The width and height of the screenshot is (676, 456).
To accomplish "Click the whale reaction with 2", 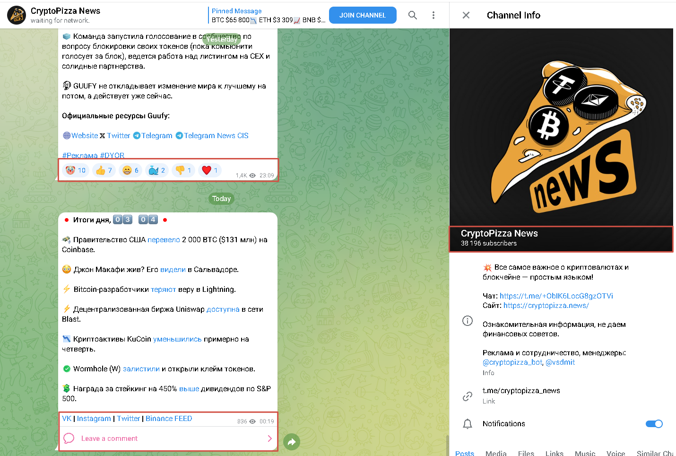I will (x=157, y=170).
